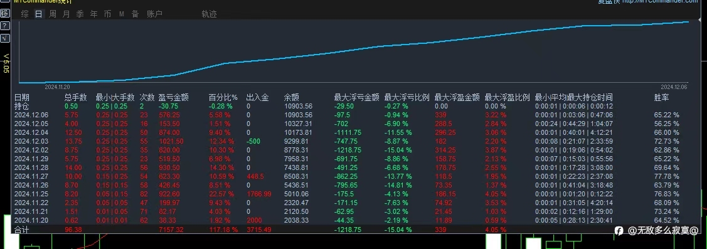Click the total deposits 3715.49
Screen dimensions: 707x249
click(259, 230)
